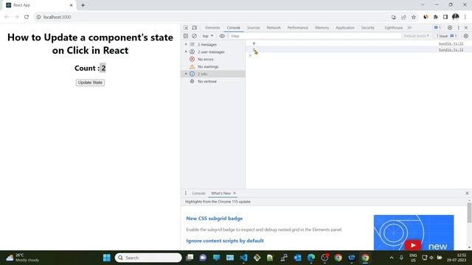Show hidden system tray icons
The height and width of the screenshot is (265, 472).
click(392, 258)
